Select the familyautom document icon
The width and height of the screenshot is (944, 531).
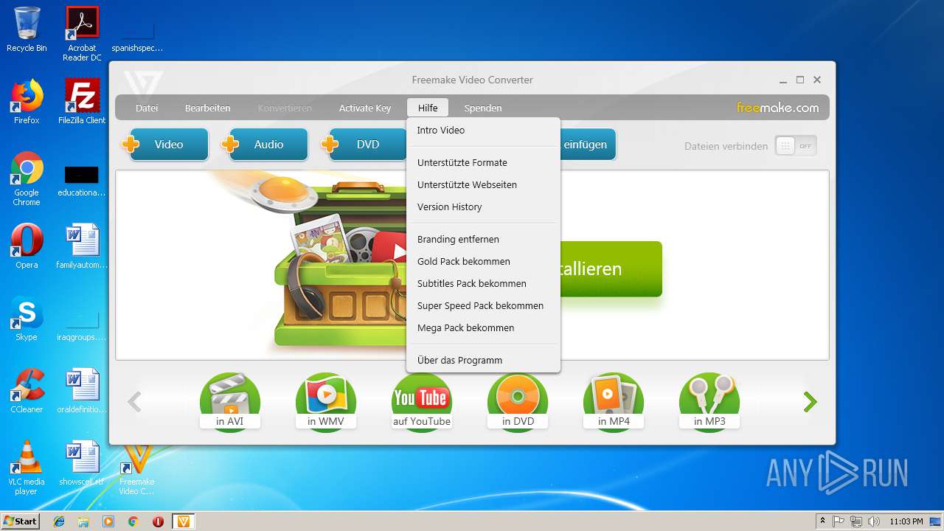click(x=82, y=246)
